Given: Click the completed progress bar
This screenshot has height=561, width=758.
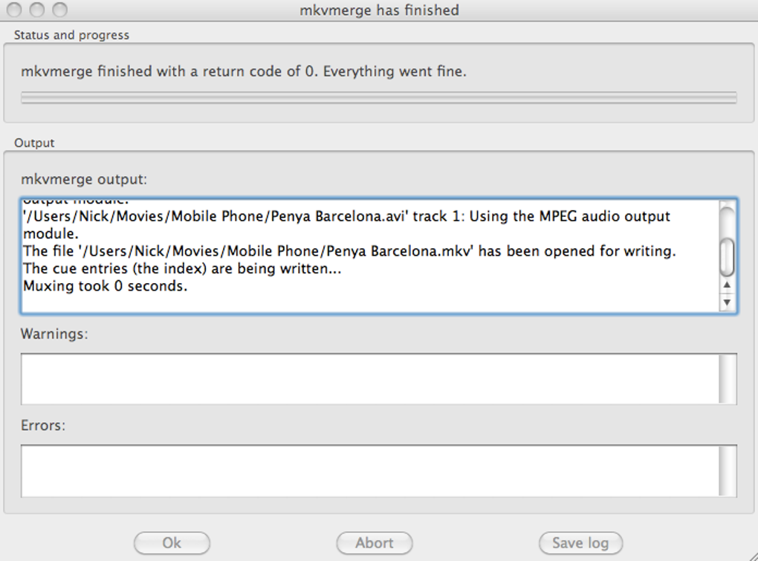Looking at the screenshot, I should pos(378,97).
